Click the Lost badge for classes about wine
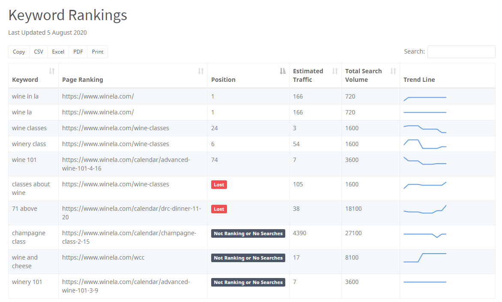502x302 pixels. (219, 185)
